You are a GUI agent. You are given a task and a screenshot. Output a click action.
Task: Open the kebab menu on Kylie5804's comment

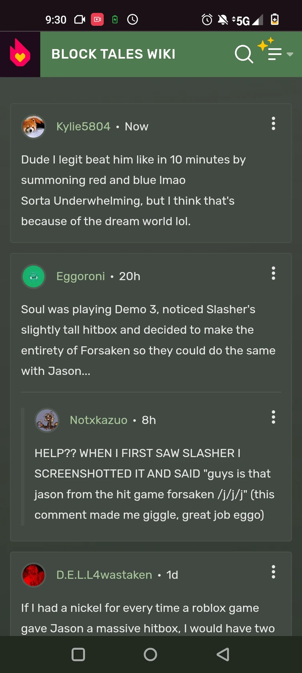273,124
